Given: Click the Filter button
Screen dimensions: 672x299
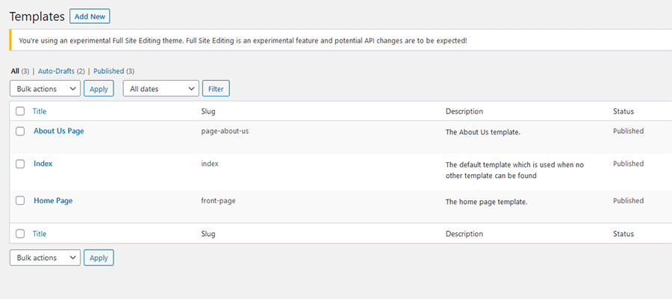Looking at the screenshot, I should (x=216, y=89).
